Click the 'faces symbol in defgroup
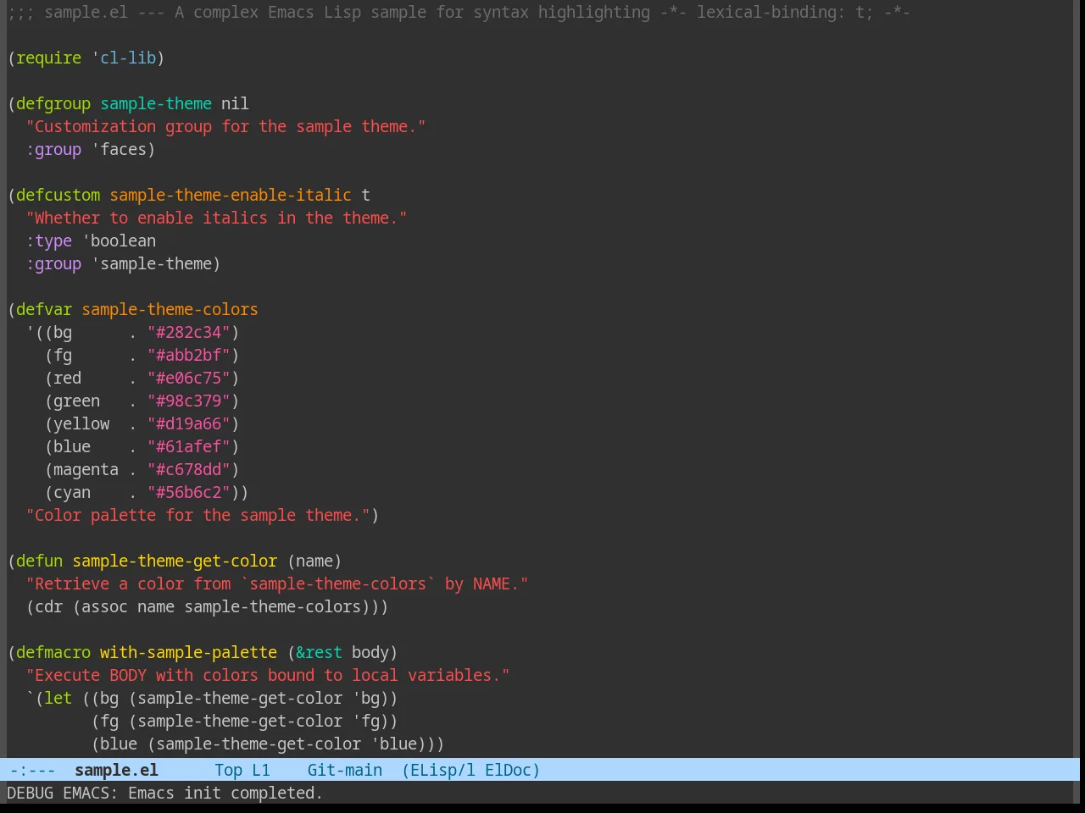The width and height of the screenshot is (1085, 813). [x=119, y=149]
